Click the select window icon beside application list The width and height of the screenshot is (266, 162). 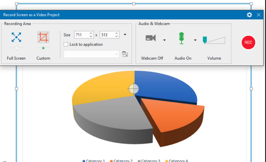[x=125, y=54]
